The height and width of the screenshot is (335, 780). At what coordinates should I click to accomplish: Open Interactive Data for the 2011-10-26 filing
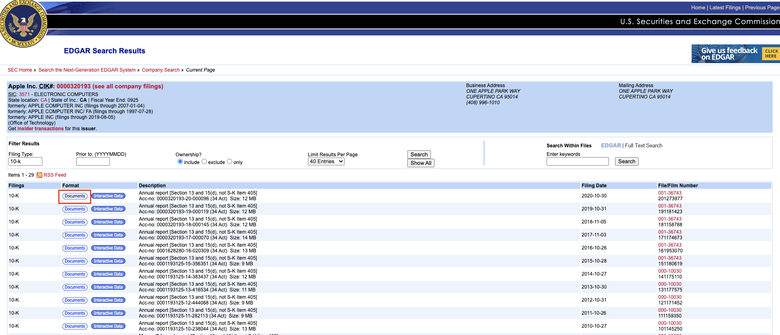[x=108, y=313]
